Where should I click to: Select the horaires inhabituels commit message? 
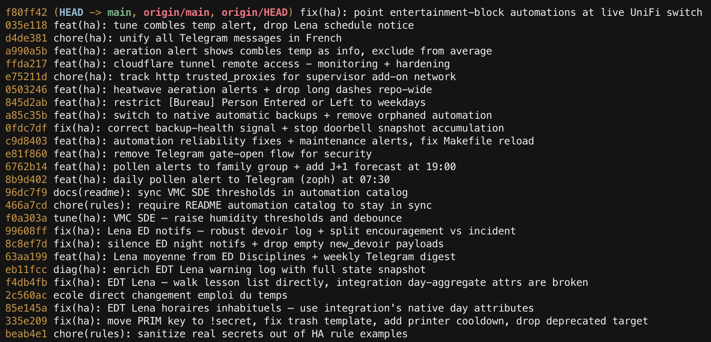(x=294, y=308)
